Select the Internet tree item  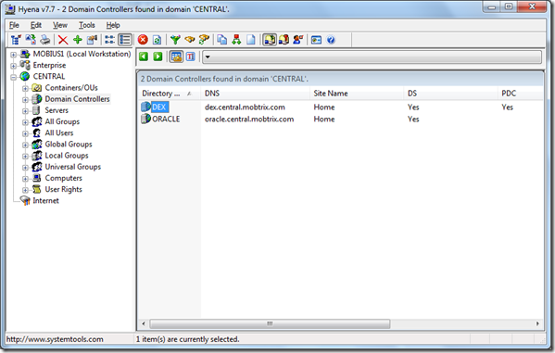coord(45,200)
